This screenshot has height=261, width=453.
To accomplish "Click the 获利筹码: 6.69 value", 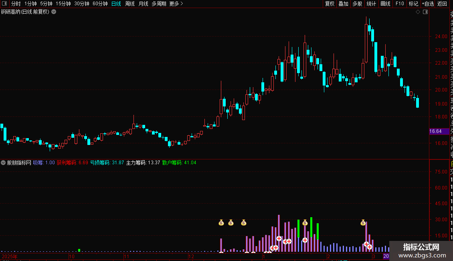I will 72,163.
